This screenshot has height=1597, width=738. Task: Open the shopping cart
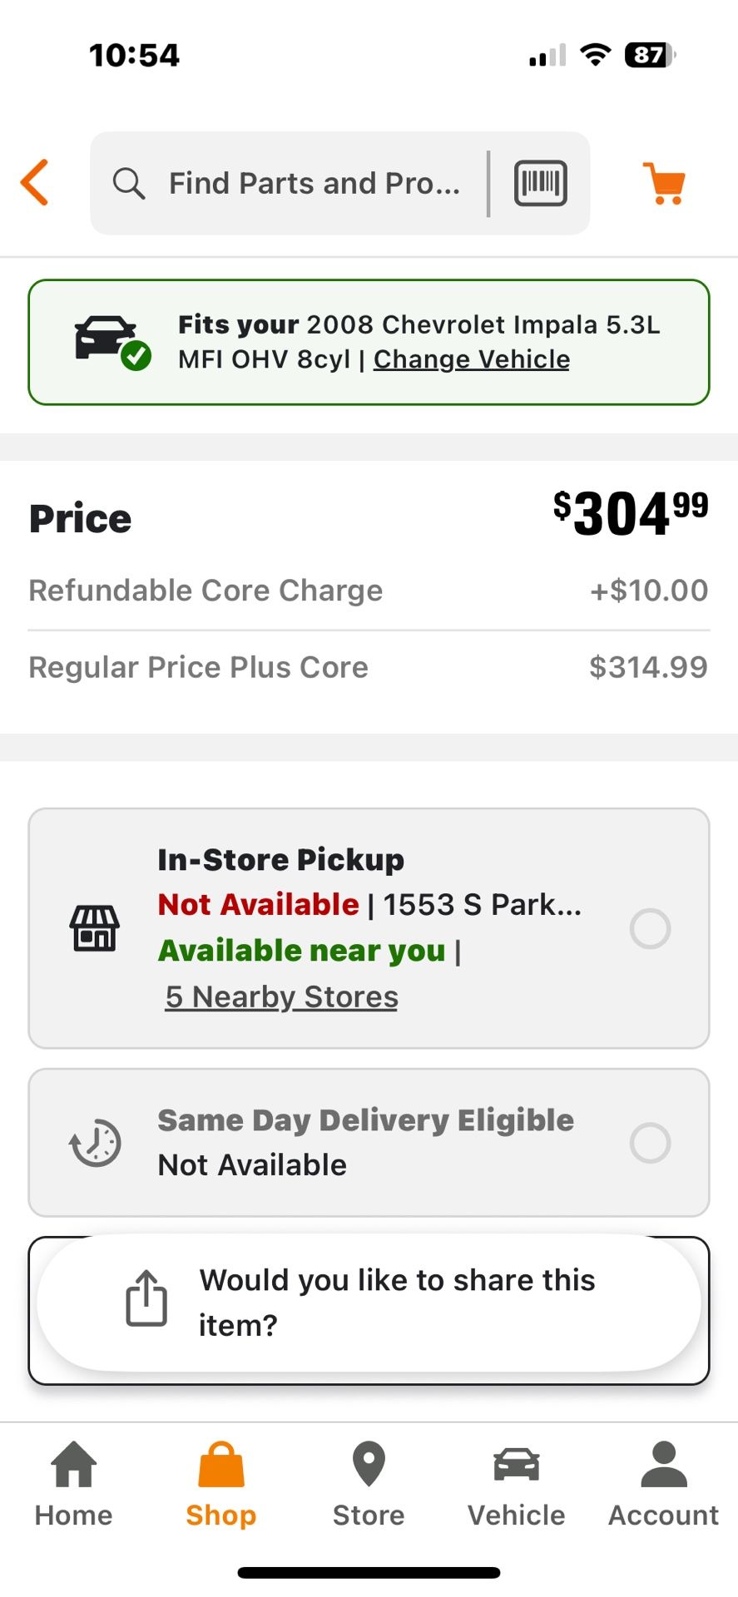point(663,183)
